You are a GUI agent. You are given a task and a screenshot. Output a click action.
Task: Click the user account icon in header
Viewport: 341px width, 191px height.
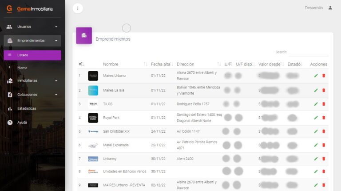tap(330, 8)
